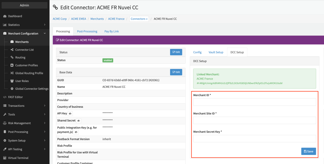Click the Connector List share icon
The width and height of the screenshot is (324, 164).
12,50
